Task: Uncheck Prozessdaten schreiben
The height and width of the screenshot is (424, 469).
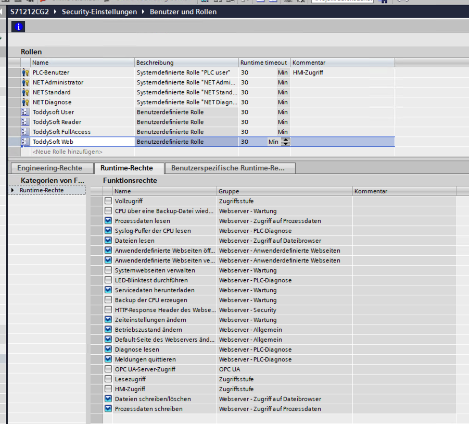Action: click(108, 408)
